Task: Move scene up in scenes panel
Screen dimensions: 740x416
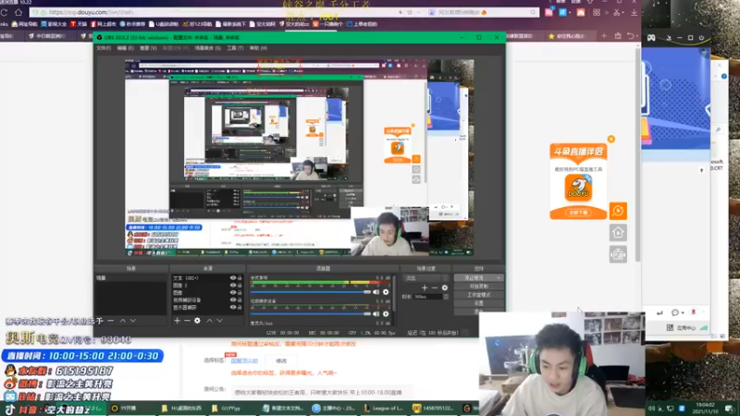Action: click(123, 321)
